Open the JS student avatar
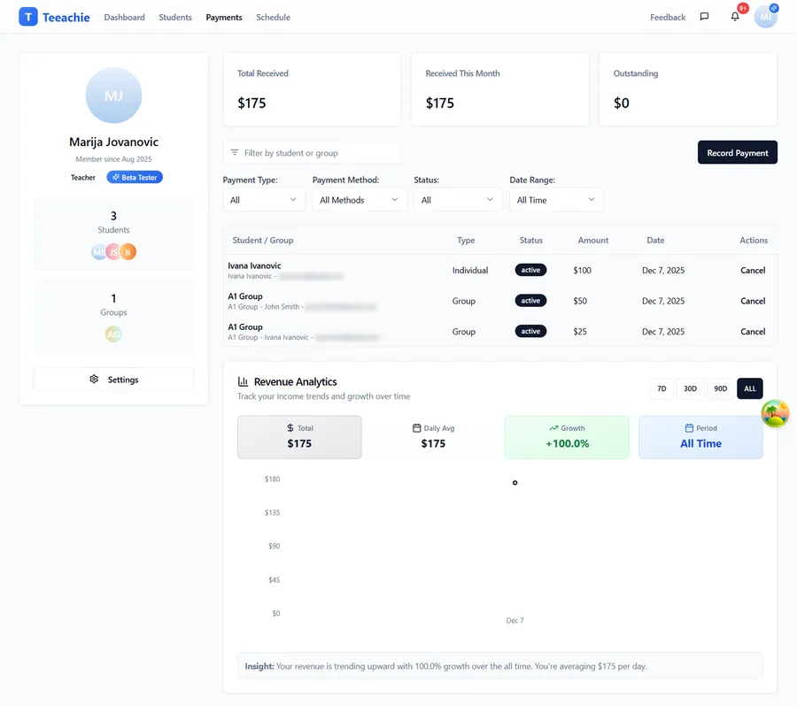This screenshot has height=706, width=797. [x=113, y=251]
